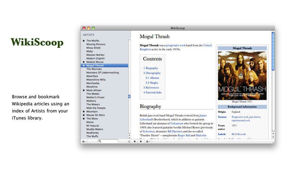Go forward using the right arrow button

click(x=141, y=141)
